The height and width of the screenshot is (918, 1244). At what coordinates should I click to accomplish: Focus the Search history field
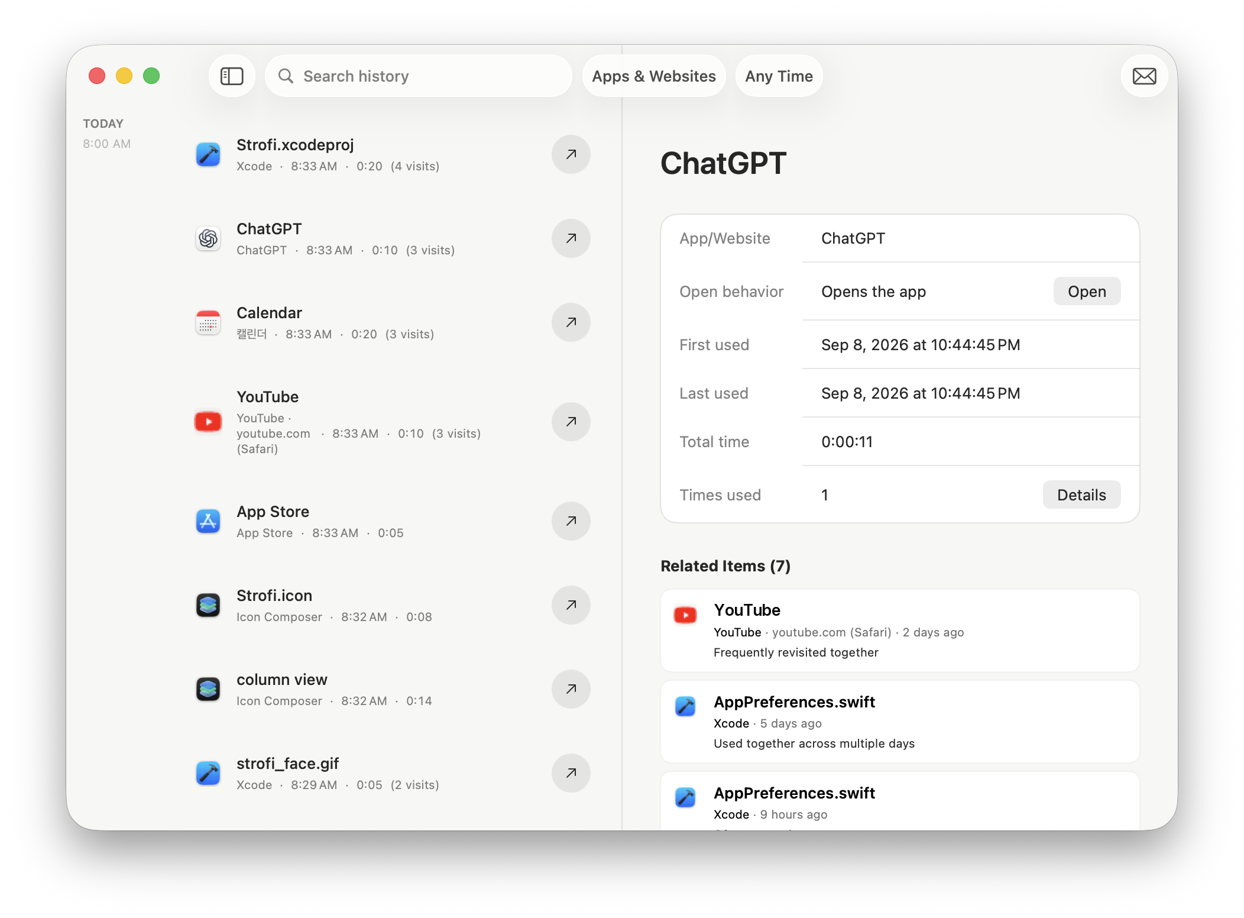tap(419, 76)
